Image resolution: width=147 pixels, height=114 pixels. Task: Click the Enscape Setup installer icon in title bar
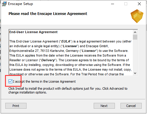[x=4, y=4]
